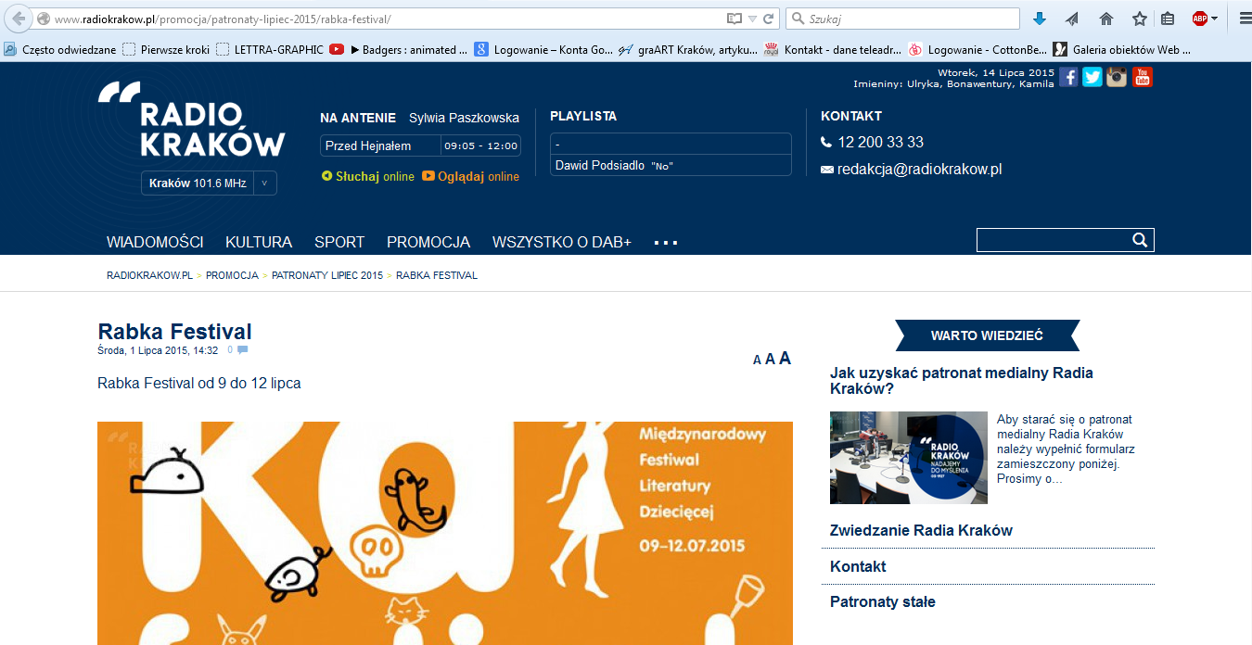1252x645 pixels.
Task: Click RADIOKRAKOW.PL breadcrumb
Action: tap(149, 275)
